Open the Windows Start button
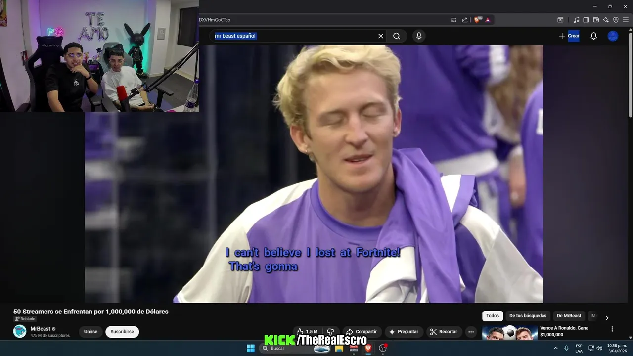The image size is (633, 356). pyautogui.click(x=251, y=348)
